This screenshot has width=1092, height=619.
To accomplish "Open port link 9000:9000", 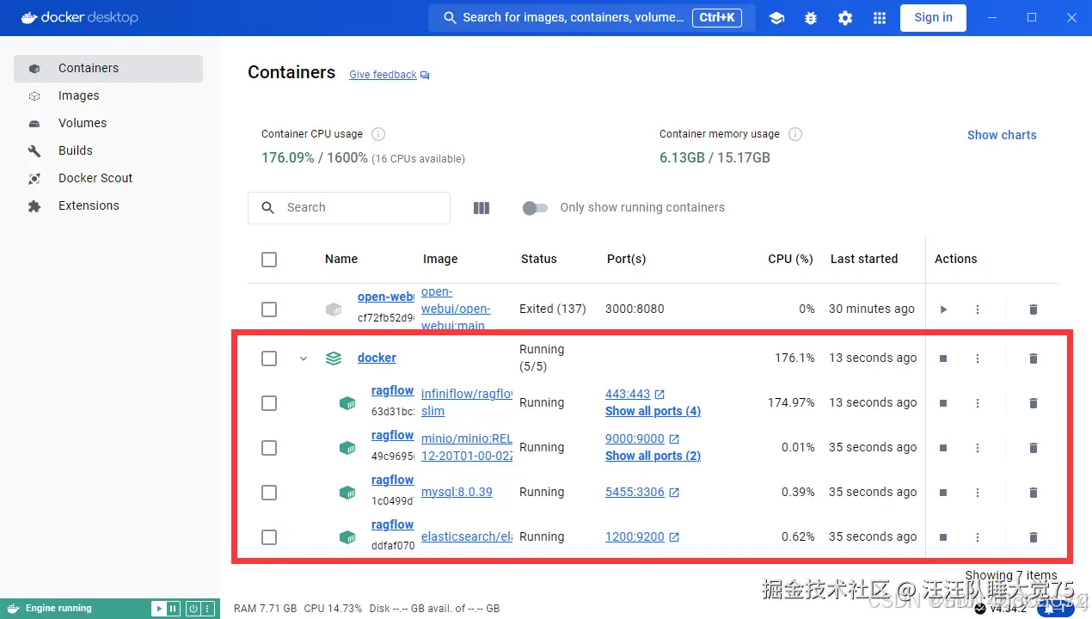I will [x=642, y=439].
